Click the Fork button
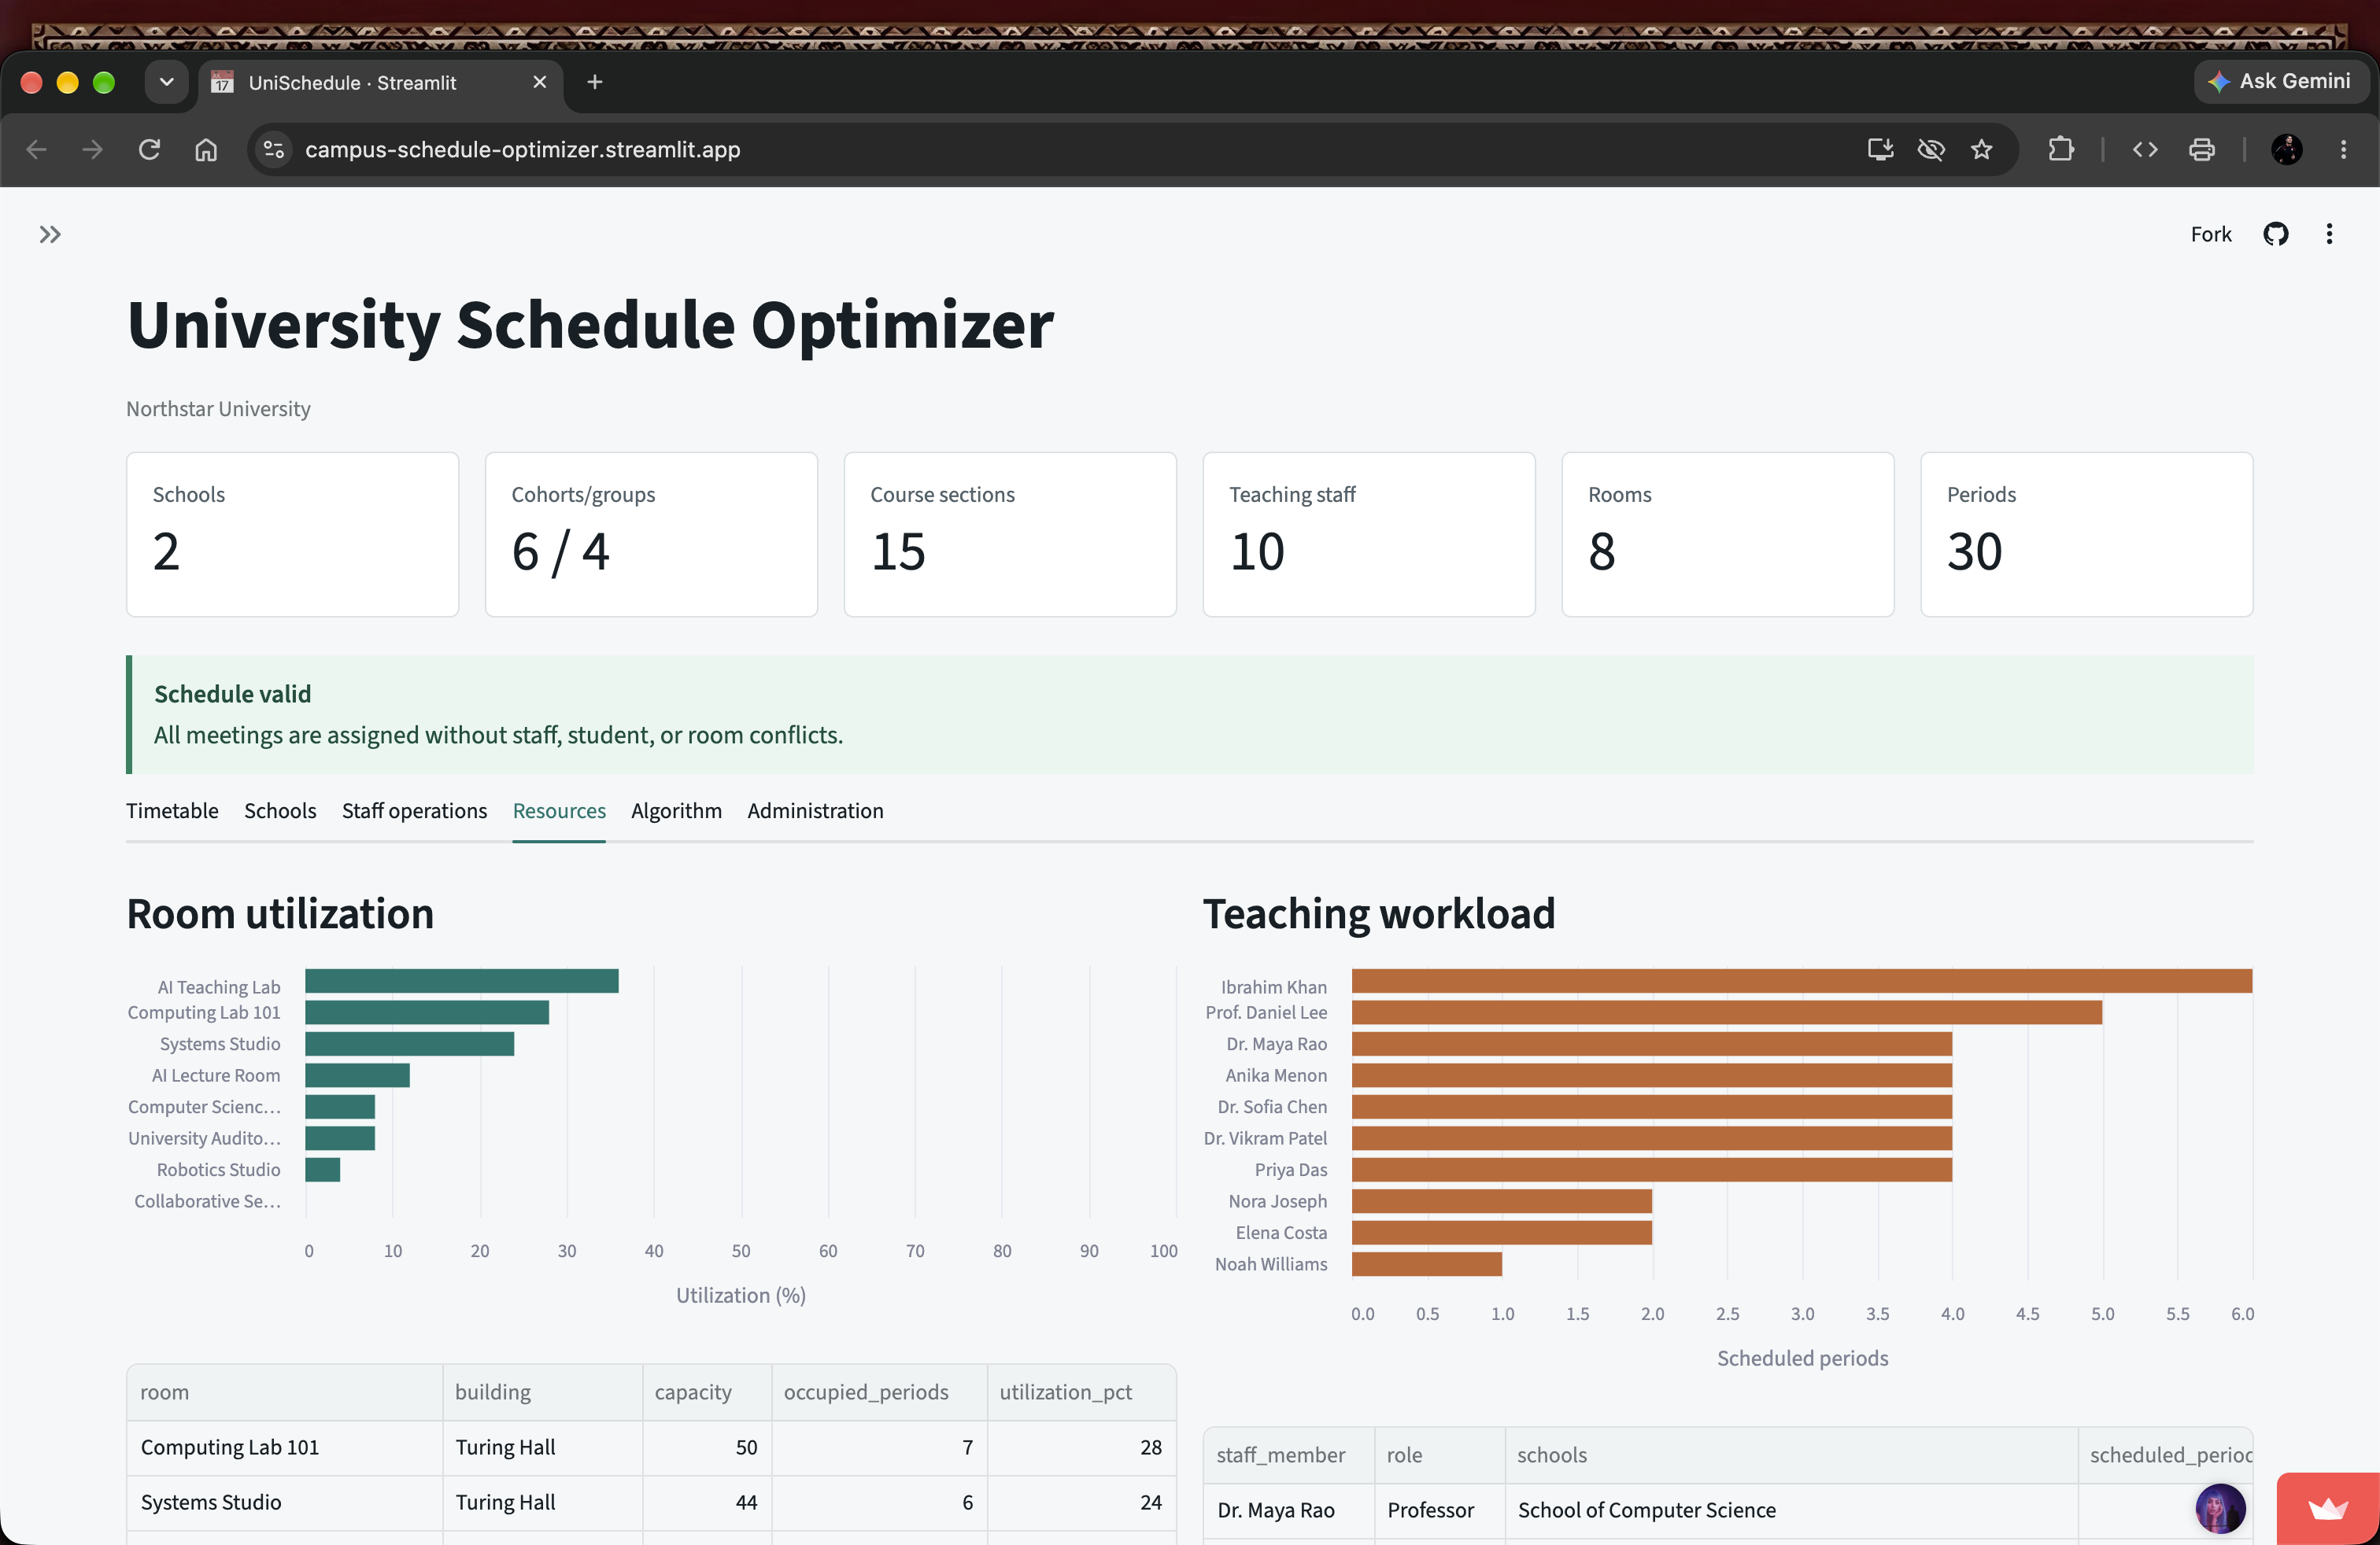2380x1545 pixels. 2210,234
